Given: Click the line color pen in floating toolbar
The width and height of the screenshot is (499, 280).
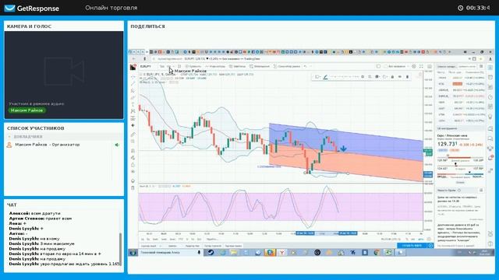Looking at the screenshot, I should pyautogui.click(x=325, y=77).
